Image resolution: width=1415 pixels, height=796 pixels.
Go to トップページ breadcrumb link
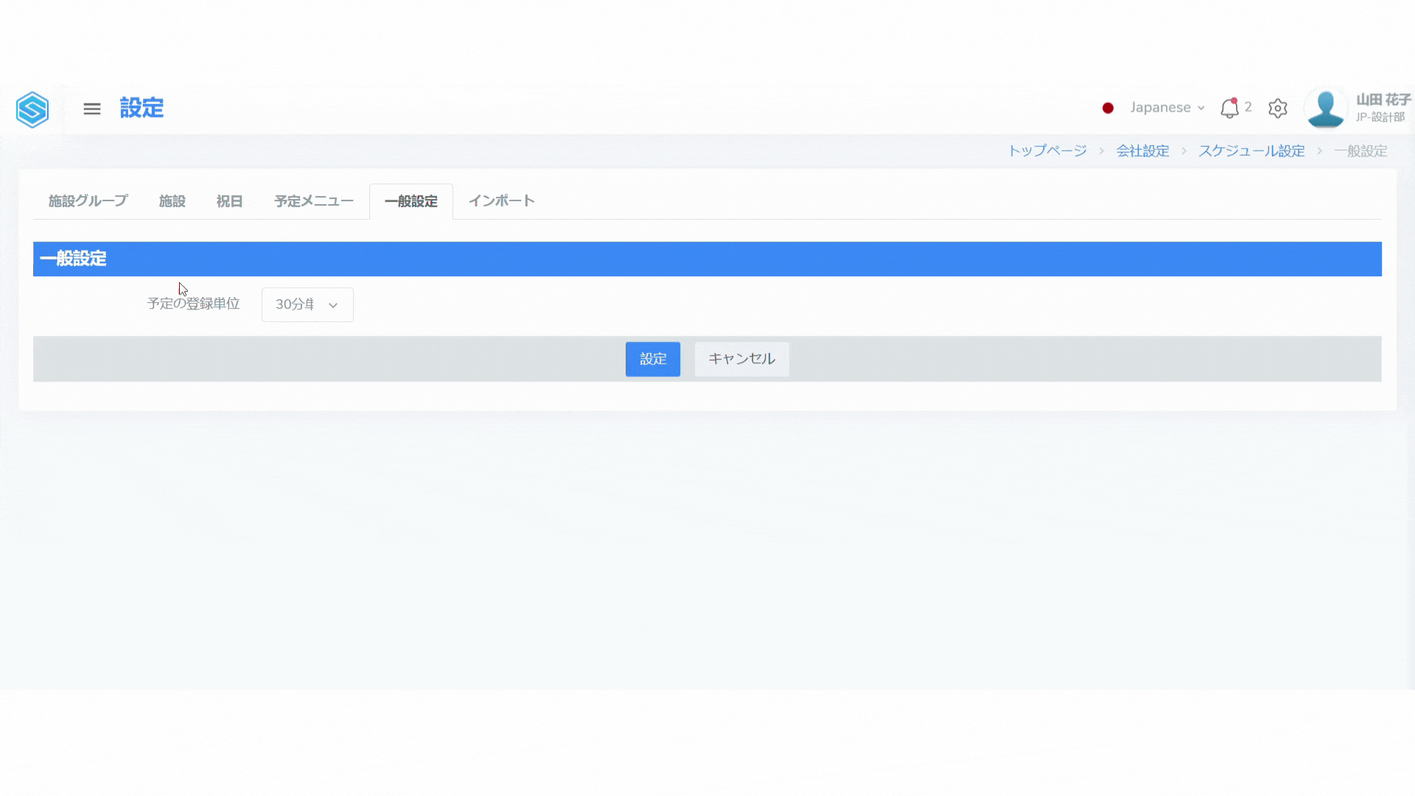[1047, 151]
